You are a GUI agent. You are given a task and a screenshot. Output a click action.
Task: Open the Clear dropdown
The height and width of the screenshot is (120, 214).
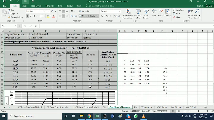point(177,17)
